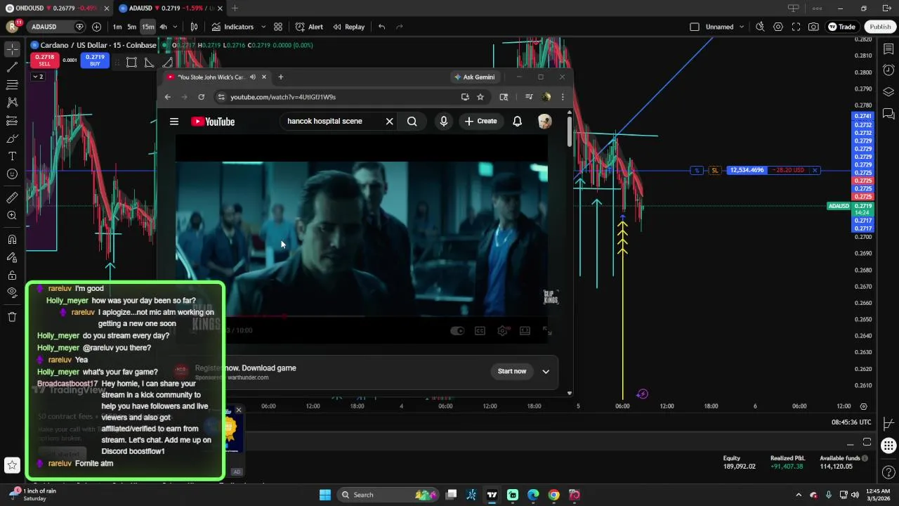Toggle YouTube autoplay switch
This screenshot has height=506, width=899.
[x=457, y=330]
